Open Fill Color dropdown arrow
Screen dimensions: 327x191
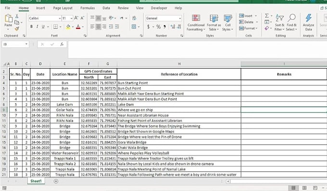coord(73,27)
